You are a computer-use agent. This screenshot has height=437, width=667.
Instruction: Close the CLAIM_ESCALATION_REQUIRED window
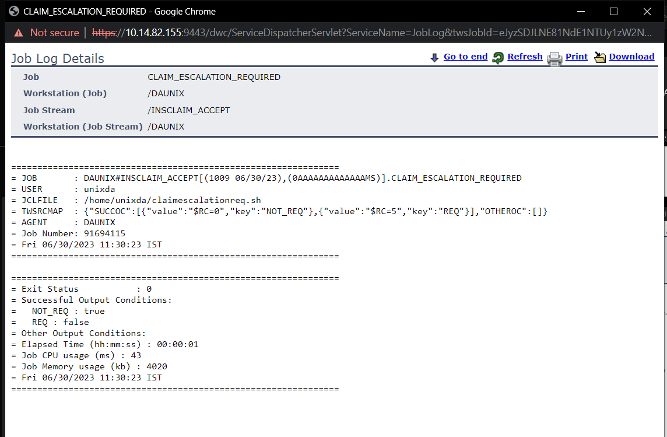(x=647, y=12)
